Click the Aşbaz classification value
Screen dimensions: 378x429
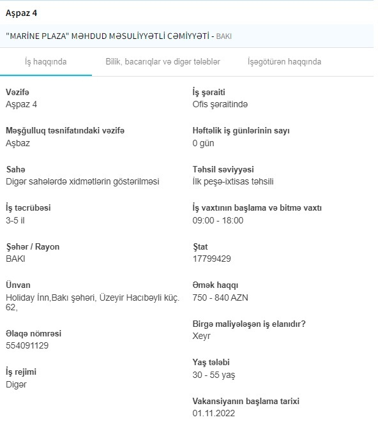tap(18, 144)
